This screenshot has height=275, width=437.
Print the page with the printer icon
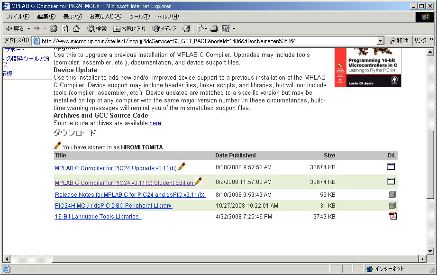[x=214, y=28]
